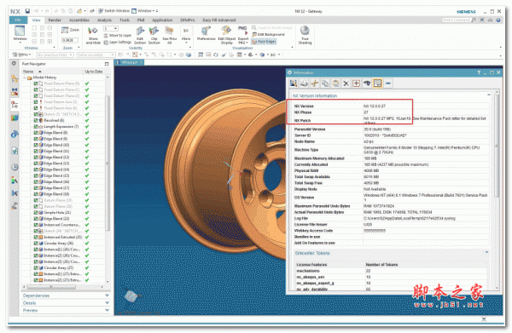The height and width of the screenshot is (333, 512).
Task: Open the History clock sidebar icon
Action: (x=15, y=168)
